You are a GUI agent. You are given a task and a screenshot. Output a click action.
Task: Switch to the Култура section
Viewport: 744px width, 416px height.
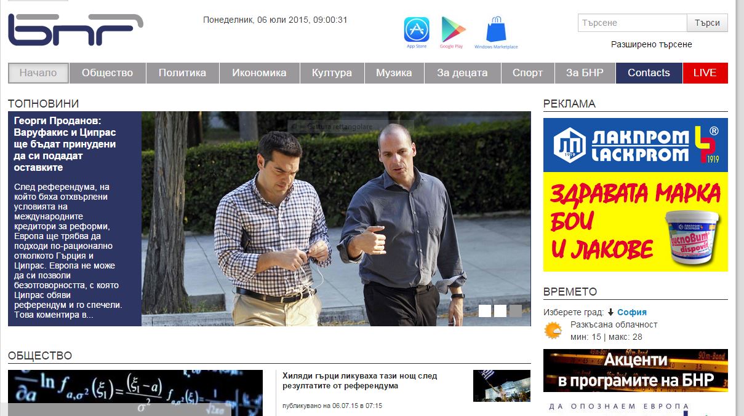332,73
